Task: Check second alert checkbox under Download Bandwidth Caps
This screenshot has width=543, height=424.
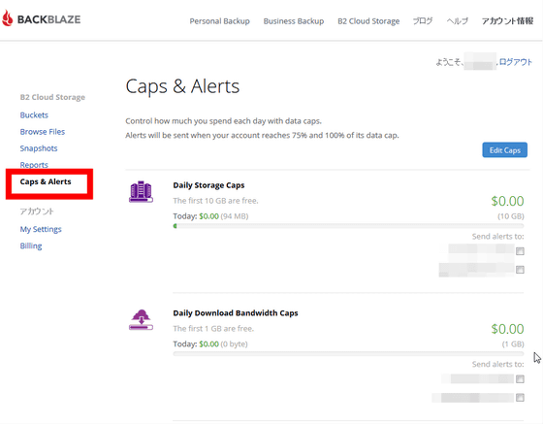Action: 520,398
